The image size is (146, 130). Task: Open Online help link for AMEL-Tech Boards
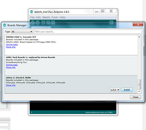12,65
